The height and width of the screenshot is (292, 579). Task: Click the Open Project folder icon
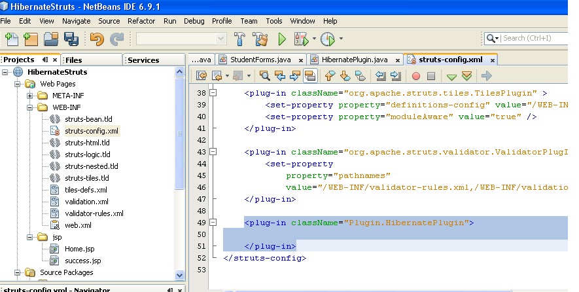51,39
